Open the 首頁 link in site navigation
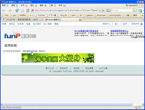Screen dimensions: 145x110 4,24
